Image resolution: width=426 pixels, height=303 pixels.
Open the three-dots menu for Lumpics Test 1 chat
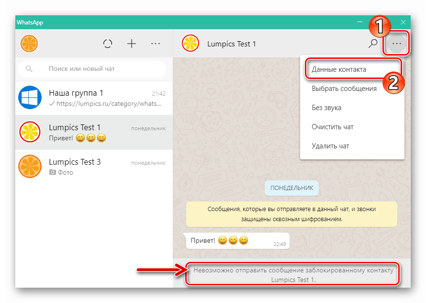click(396, 43)
